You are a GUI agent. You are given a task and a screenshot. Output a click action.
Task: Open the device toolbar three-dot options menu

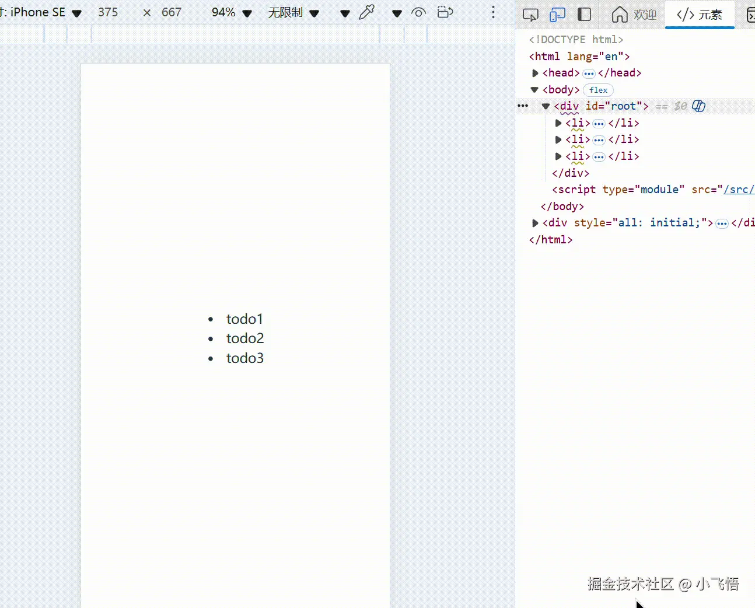pos(493,12)
